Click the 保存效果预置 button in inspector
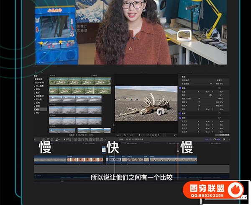The height and width of the screenshot is (205, 251). pyautogui.click(x=222, y=135)
